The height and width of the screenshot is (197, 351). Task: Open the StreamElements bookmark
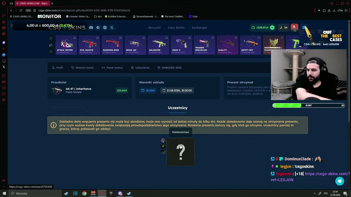(145, 16)
